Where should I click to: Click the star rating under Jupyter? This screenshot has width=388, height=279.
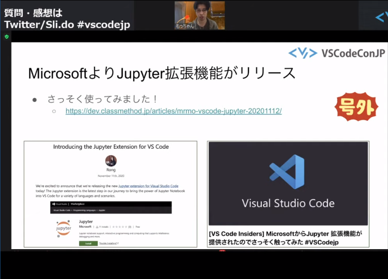point(120,227)
